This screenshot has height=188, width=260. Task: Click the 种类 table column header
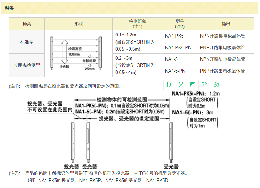click(27, 24)
